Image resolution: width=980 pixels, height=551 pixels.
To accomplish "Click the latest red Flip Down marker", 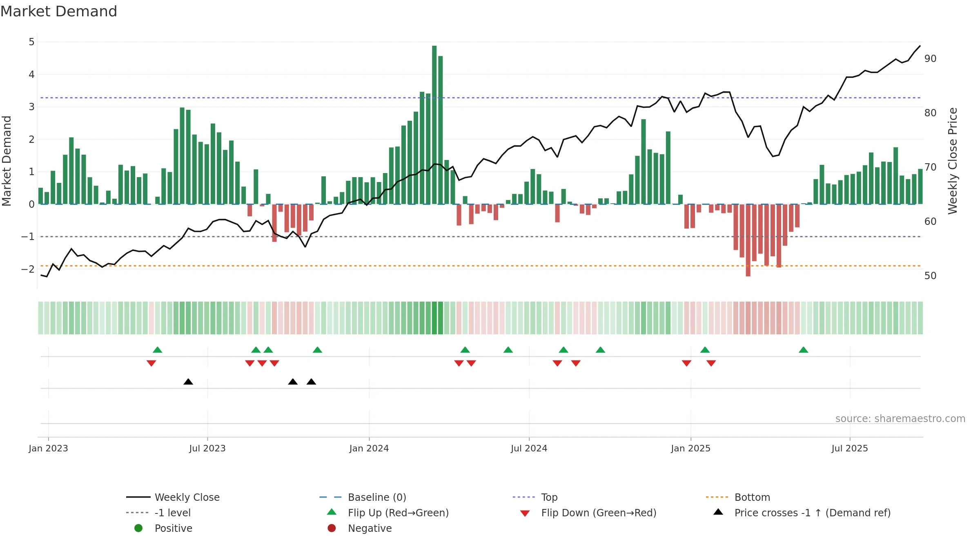I will 711,363.
